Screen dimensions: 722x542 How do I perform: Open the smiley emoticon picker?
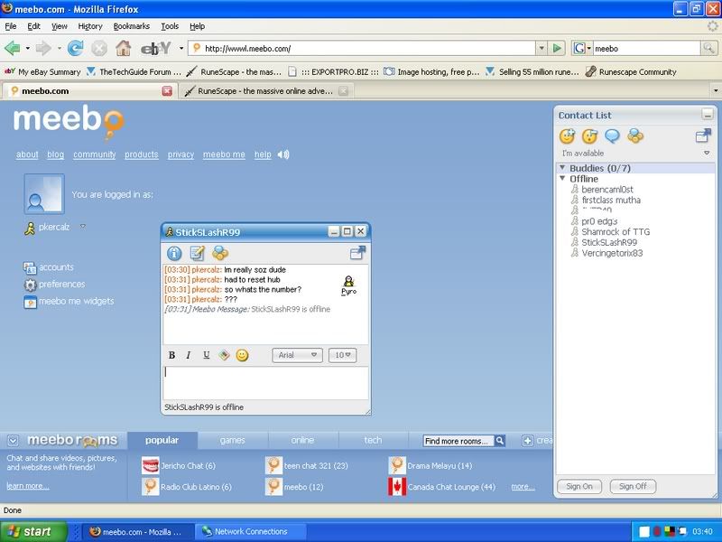[x=242, y=355]
